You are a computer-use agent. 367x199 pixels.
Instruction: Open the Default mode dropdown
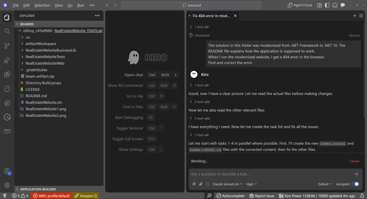point(325,184)
